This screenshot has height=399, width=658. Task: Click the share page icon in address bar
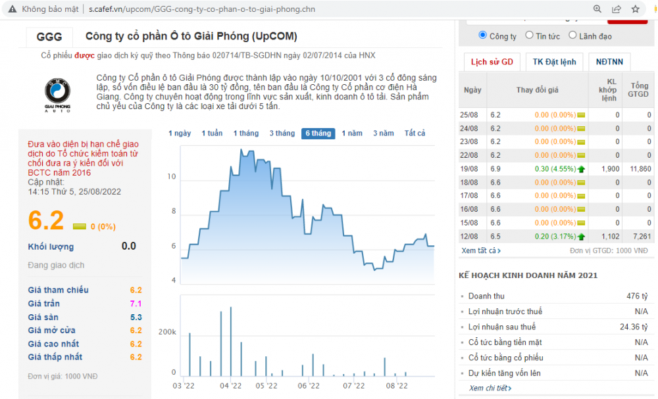click(617, 9)
